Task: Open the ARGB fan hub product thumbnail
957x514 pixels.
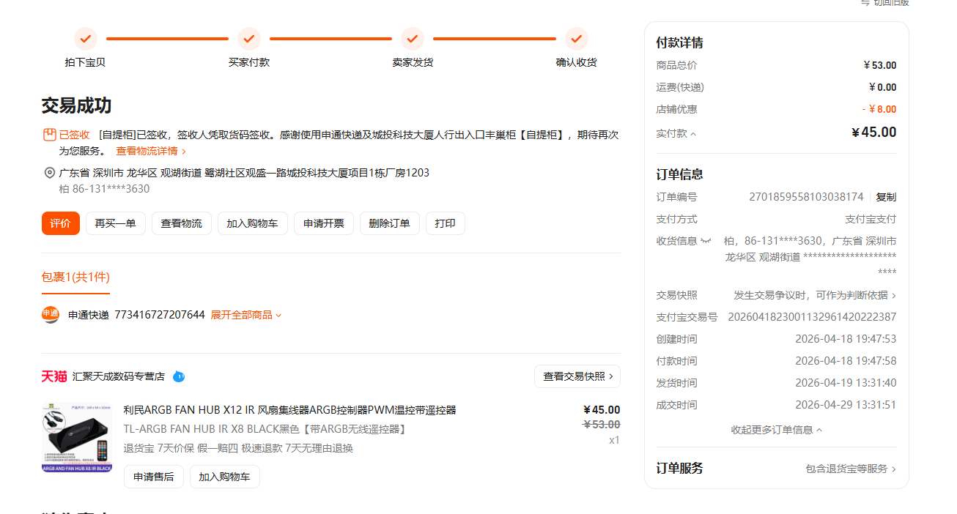Action: 77,437
